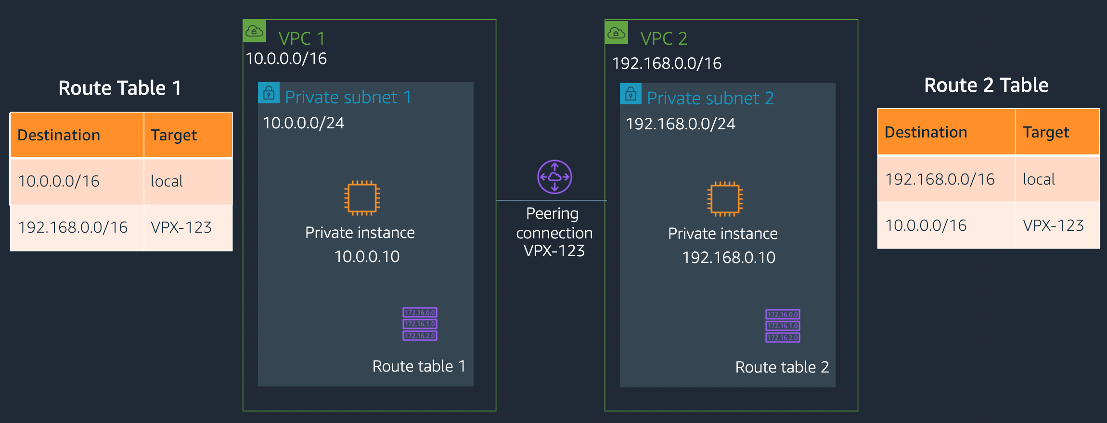The image size is (1107, 423).
Task: Click the VPX-123 target in Route Table 1
Action: pyautogui.click(x=181, y=227)
